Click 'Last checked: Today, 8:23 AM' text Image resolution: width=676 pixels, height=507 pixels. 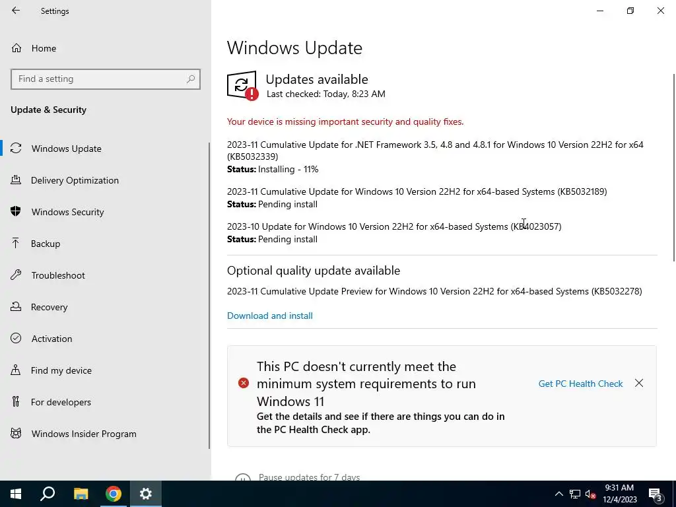tap(326, 94)
